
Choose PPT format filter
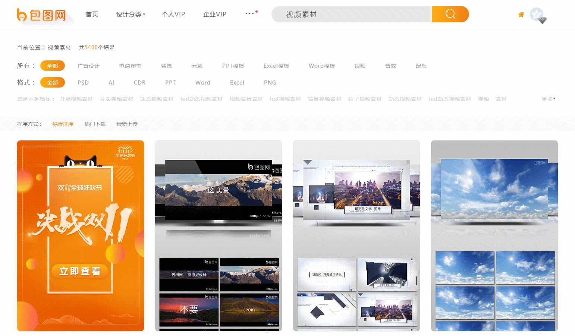[170, 83]
